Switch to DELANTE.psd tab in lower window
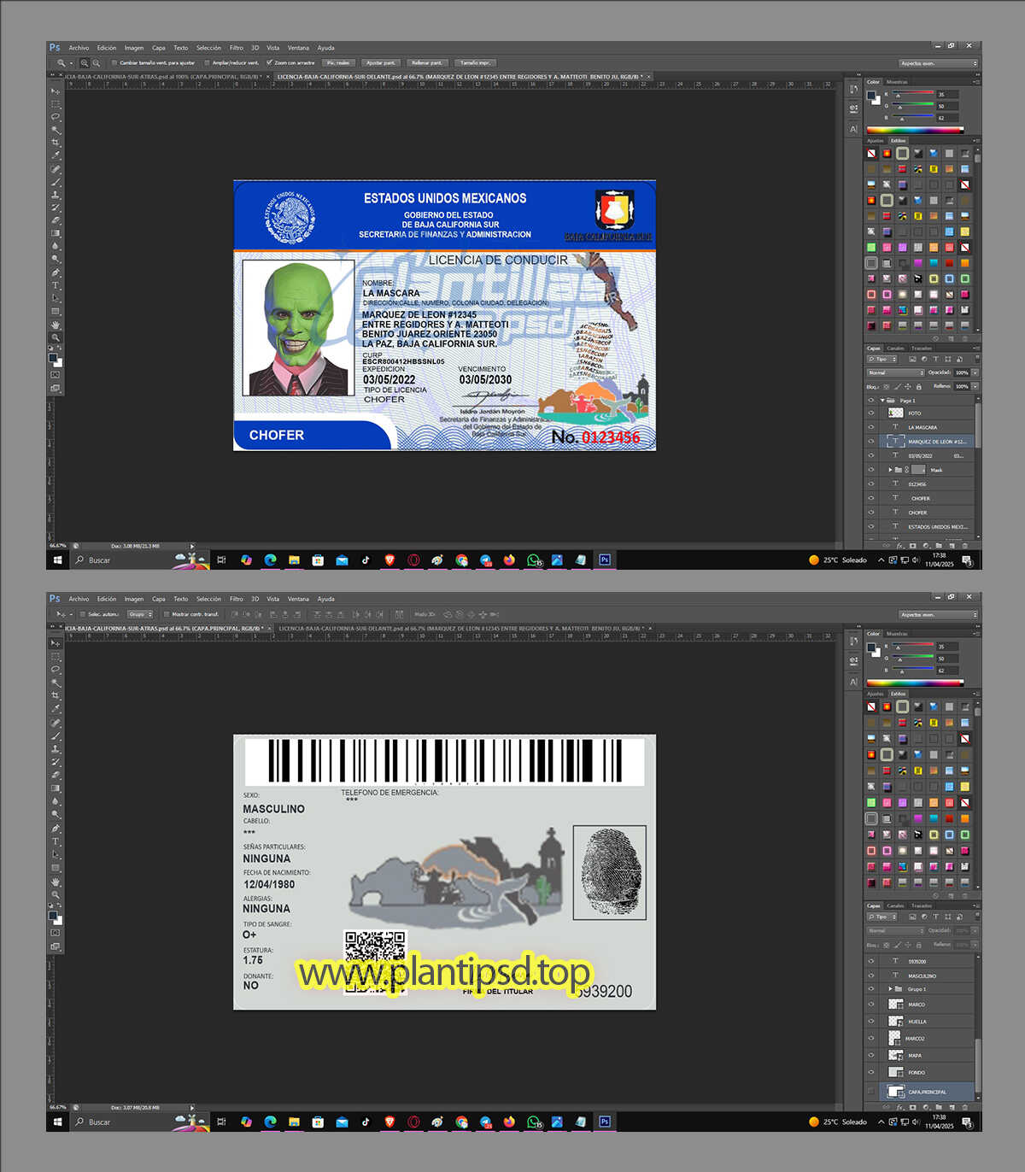The image size is (1025, 1172). coord(460,629)
